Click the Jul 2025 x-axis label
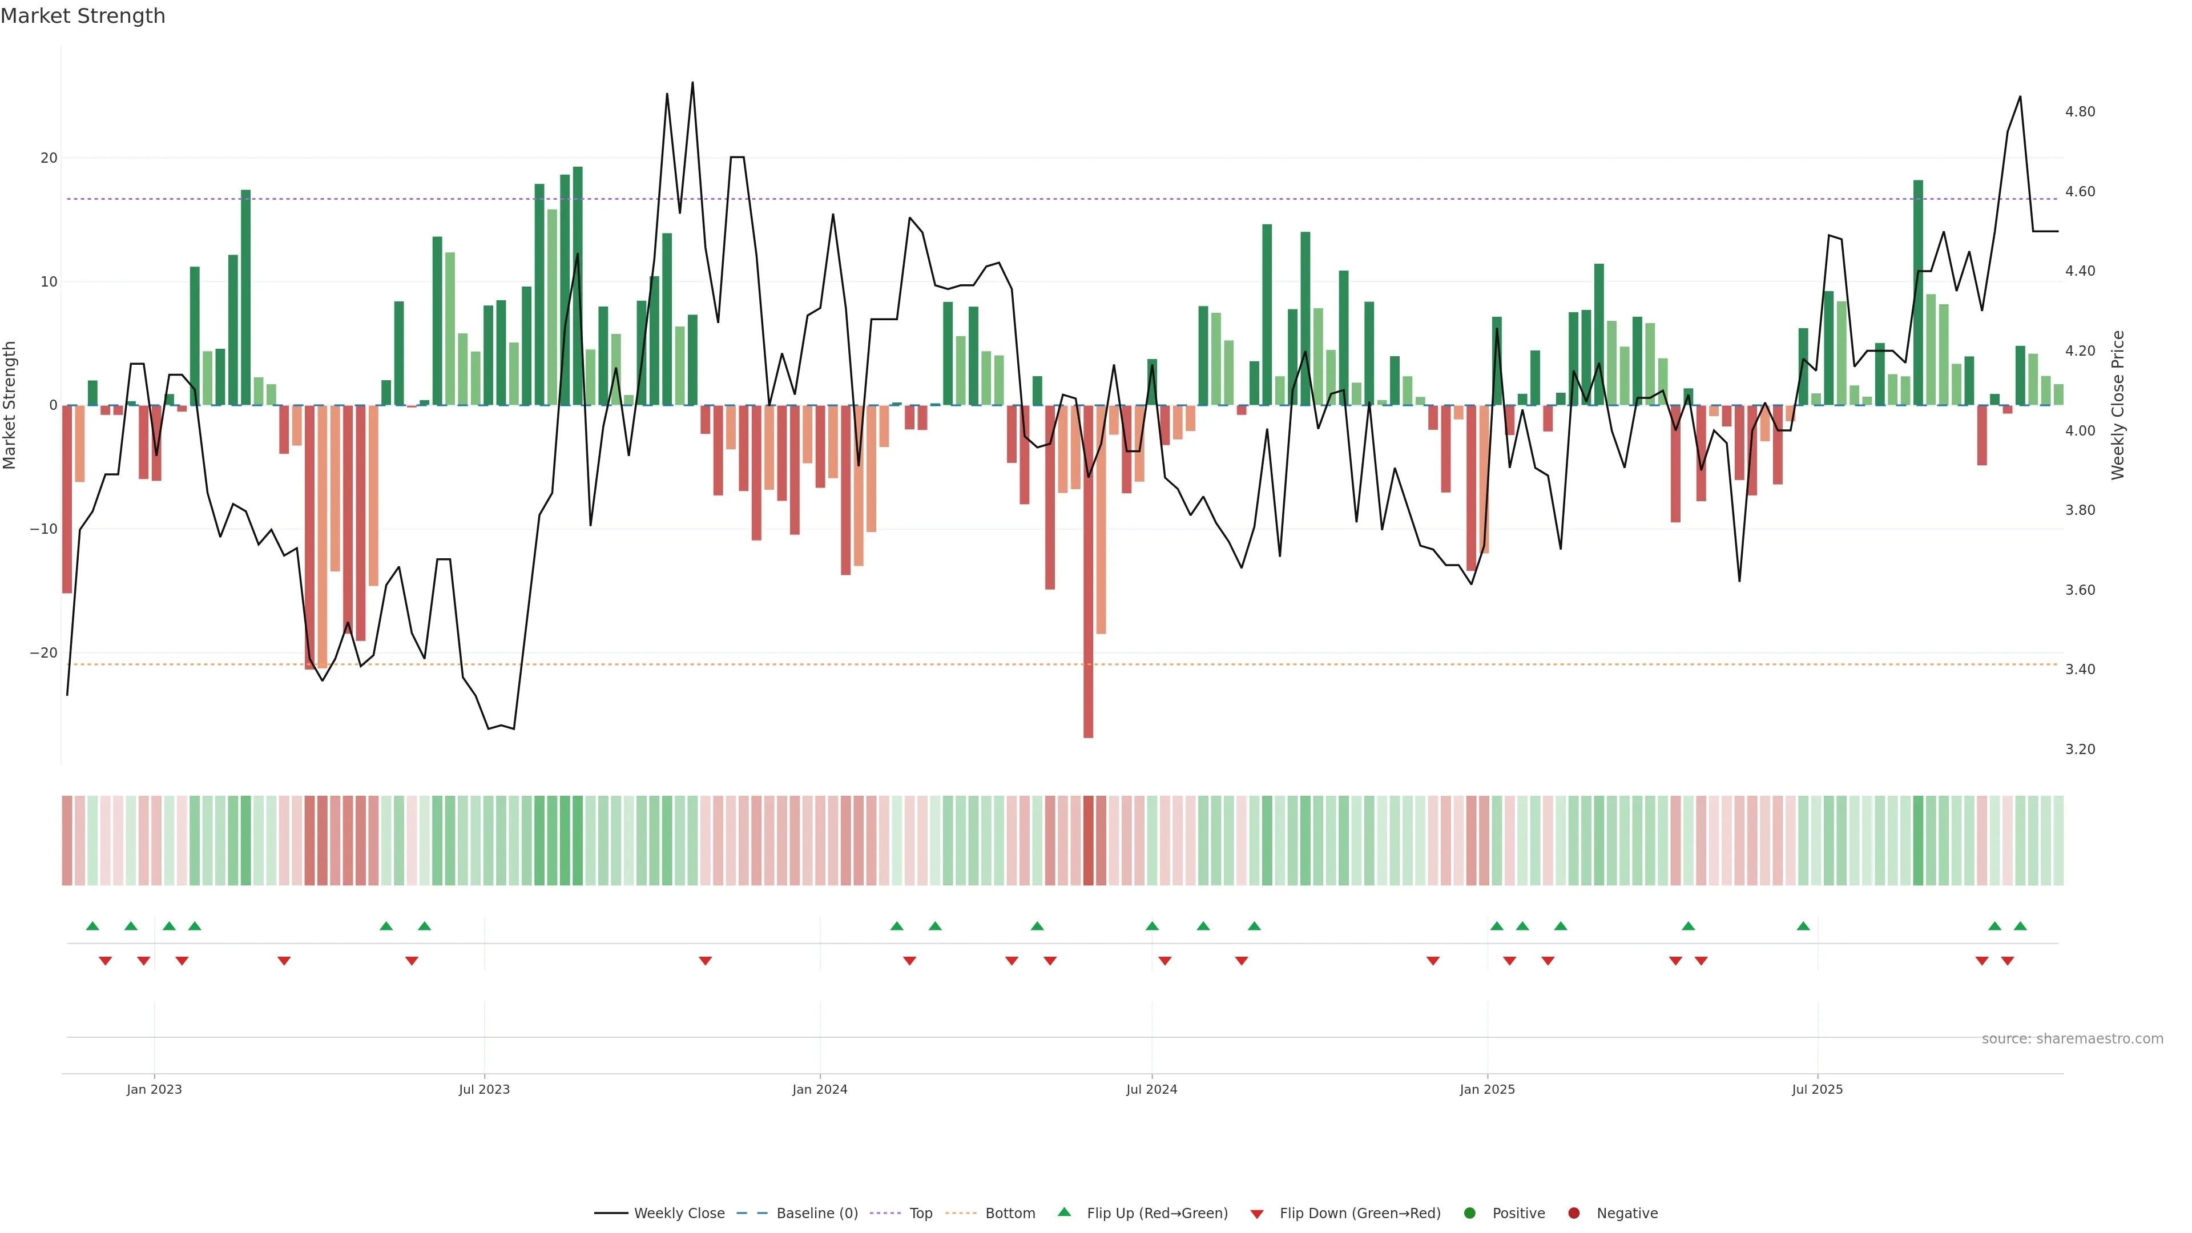Image resolution: width=2192 pixels, height=1233 pixels. (1817, 1089)
